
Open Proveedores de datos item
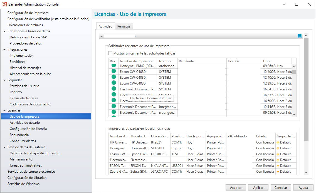(x=26, y=43)
